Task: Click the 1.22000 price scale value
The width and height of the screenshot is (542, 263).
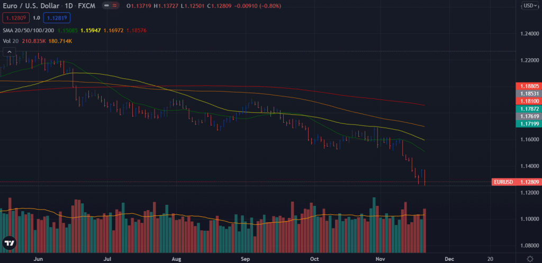Action: point(530,60)
